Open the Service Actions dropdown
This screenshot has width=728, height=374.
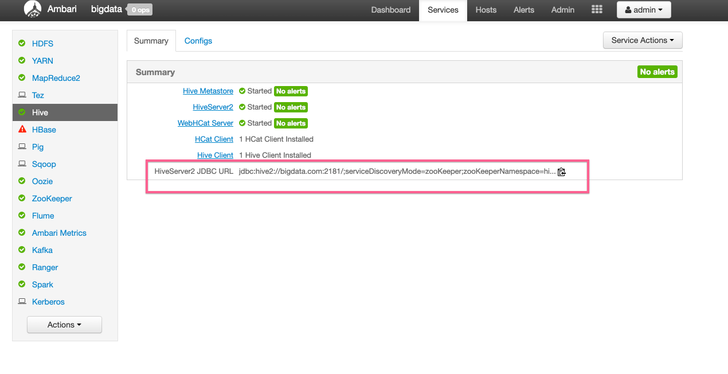click(642, 40)
